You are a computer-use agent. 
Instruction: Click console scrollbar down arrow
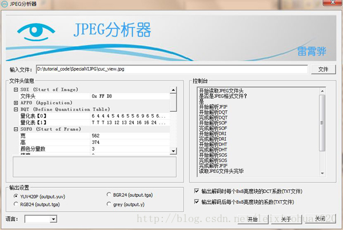[x=322, y=173]
